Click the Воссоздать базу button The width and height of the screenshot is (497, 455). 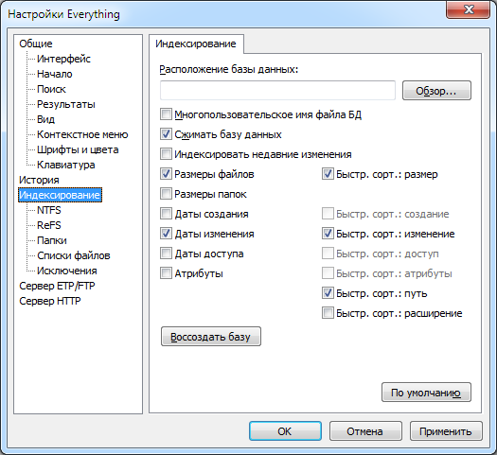(x=211, y=337)
